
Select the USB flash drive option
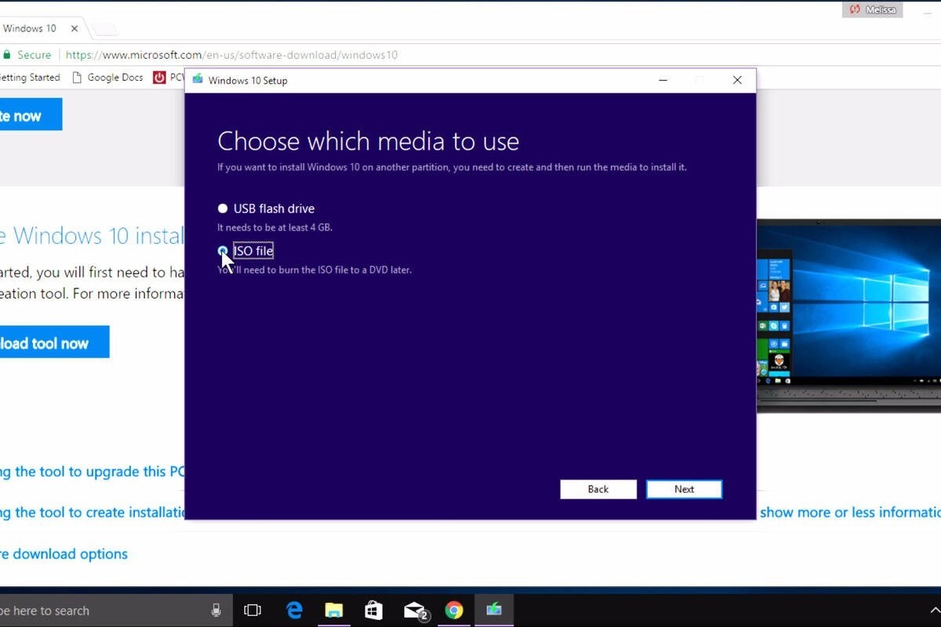pyautogui.click(x=223, y=208)
